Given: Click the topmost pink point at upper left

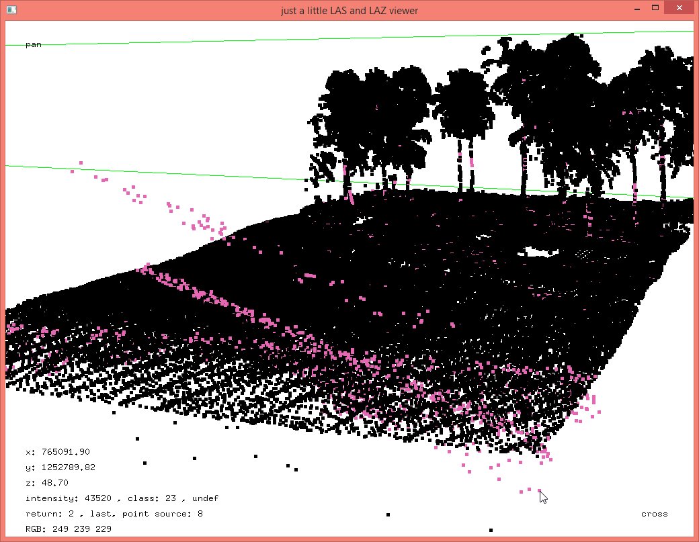Looking at the screenshot, I should coord(81,163).
